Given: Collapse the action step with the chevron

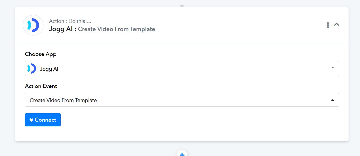Looking at the screenshot, I should 337,25.
